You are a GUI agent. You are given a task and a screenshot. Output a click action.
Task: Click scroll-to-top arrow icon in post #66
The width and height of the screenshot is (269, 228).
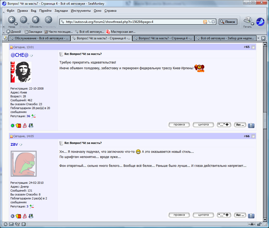point(251,216)
